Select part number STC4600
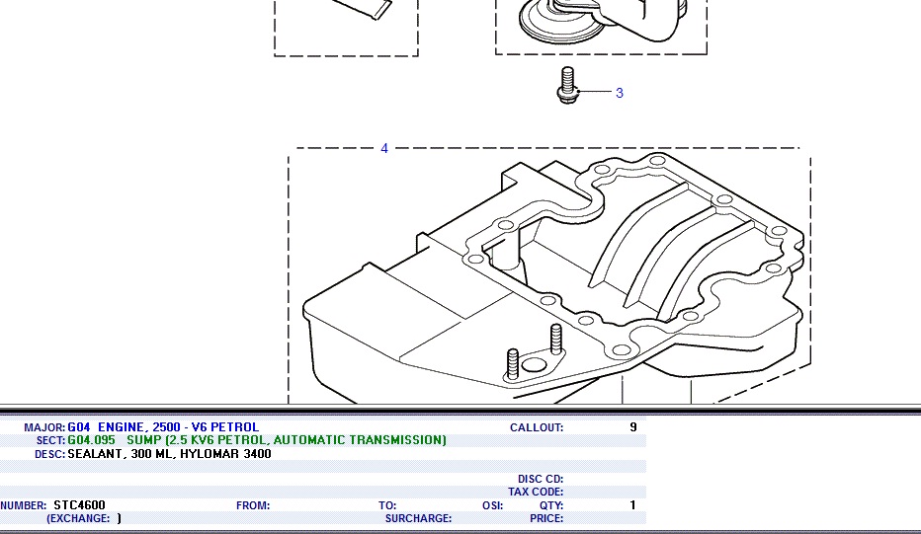 coord(79,505)
